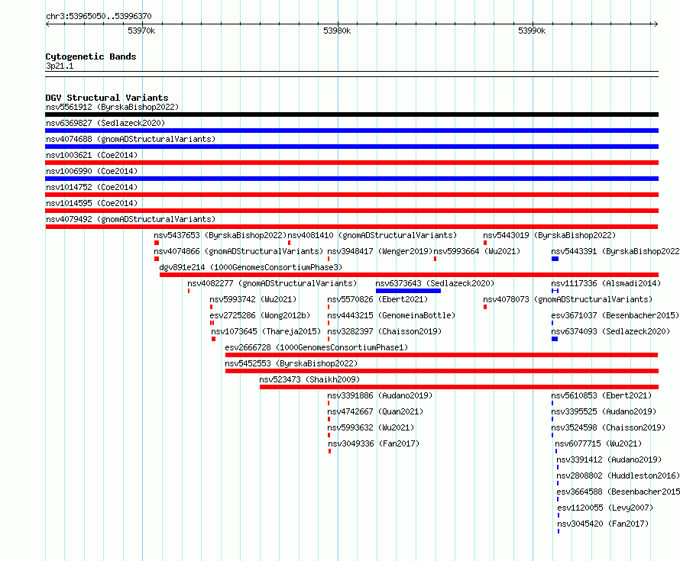The image size is (680, 561).
Task: Select nsv5437653 (ByrskaBishop2022) label
Action: 220,235
